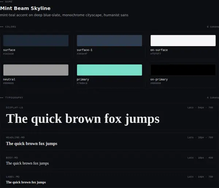Click the hex code under 'surface-1'

click(82, 54)
